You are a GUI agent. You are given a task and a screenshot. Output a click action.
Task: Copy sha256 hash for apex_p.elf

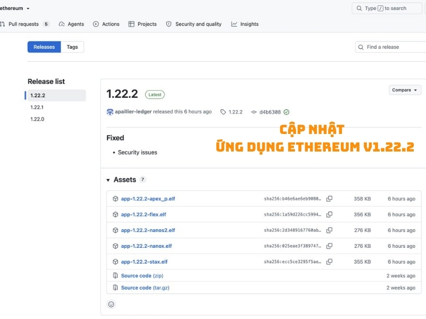[x=329, y=199]
